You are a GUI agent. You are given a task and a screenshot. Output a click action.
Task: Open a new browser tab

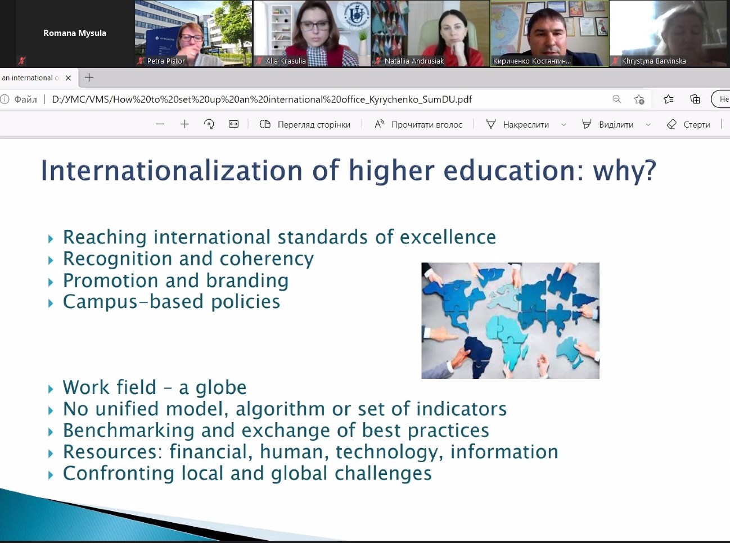pos(89,78)
